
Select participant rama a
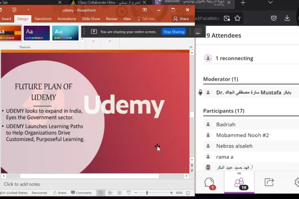pyautogui.click(x=251, y=157)
